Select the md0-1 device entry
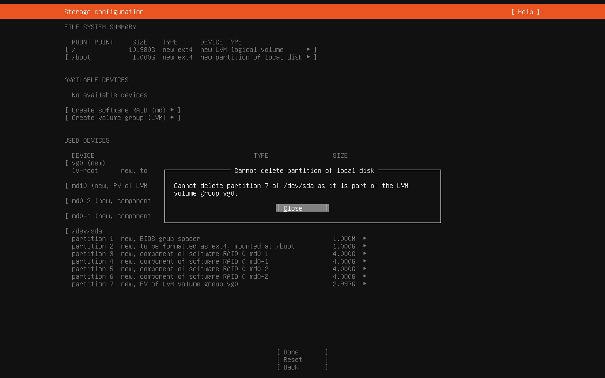Viewport: 605px width, 378px height. point(111,216)
